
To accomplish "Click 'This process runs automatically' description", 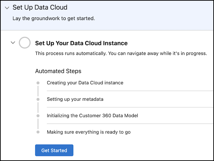I will point(121,54).
